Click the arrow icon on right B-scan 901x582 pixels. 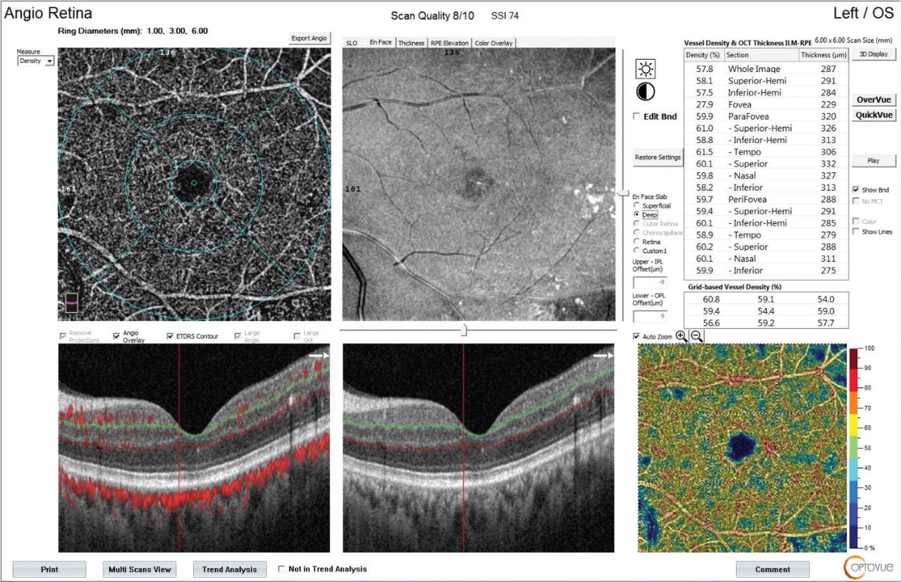click(603, 356)
